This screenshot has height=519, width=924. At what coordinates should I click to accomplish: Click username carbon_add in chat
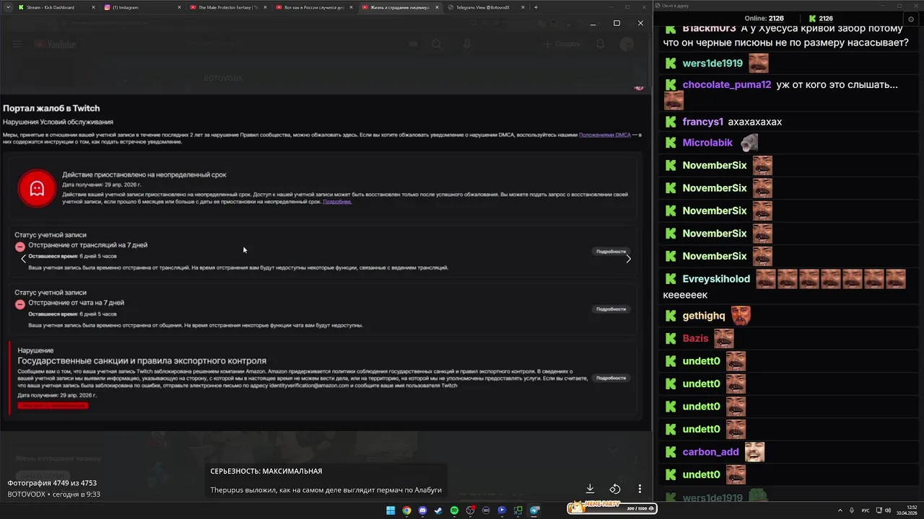[x=711, y=452]
